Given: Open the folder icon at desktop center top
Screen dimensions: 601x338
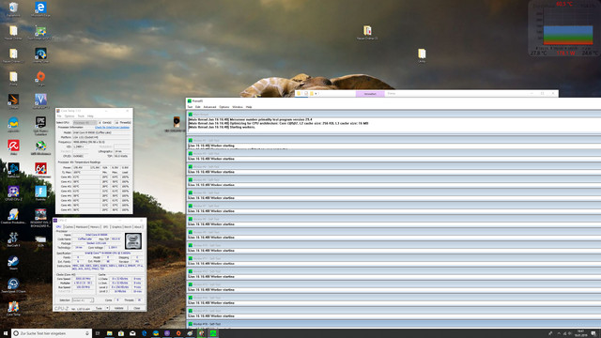Looking at the screenshot, I should pos(367,32).
